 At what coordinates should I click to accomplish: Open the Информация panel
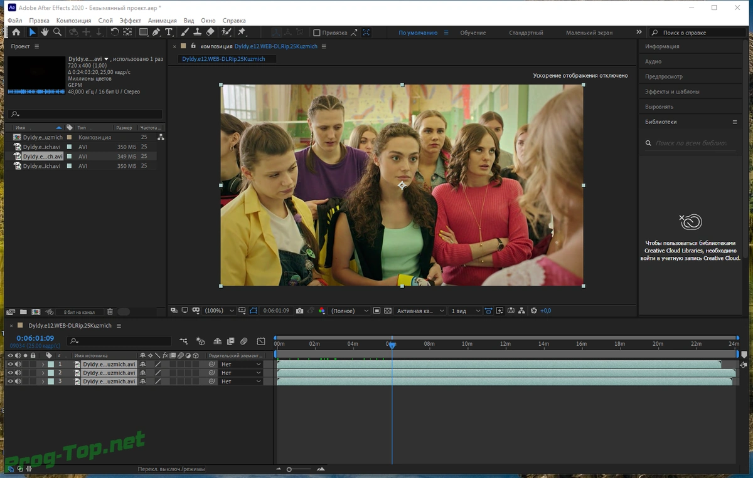(x=662, y=46)
